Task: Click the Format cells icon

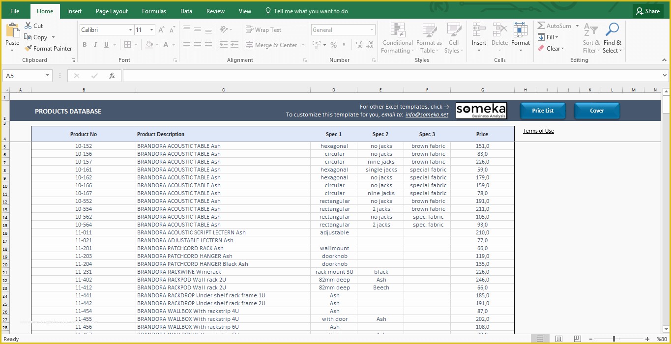Action: (x=520, y=30)
